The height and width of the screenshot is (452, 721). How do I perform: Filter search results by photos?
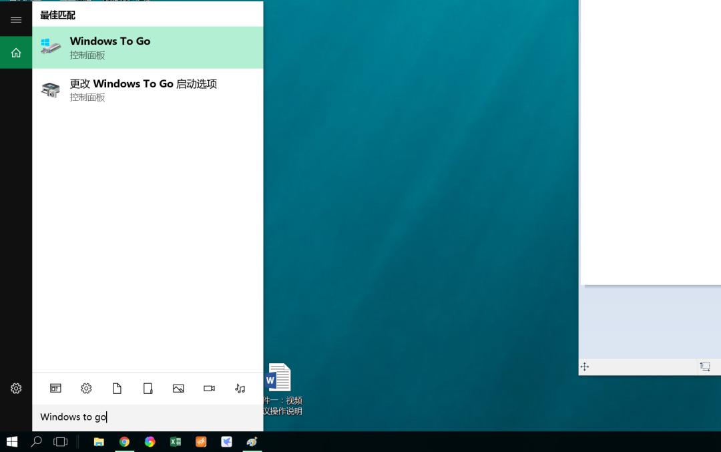click(178, 389)
